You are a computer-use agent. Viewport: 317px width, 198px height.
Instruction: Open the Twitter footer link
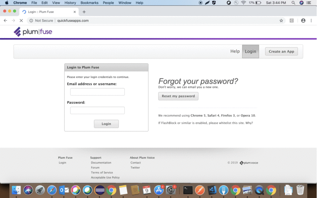(x=135, y=168)
